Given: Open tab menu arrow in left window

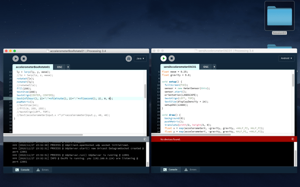Looking at the screenshot, I should [x=68, y=67].
